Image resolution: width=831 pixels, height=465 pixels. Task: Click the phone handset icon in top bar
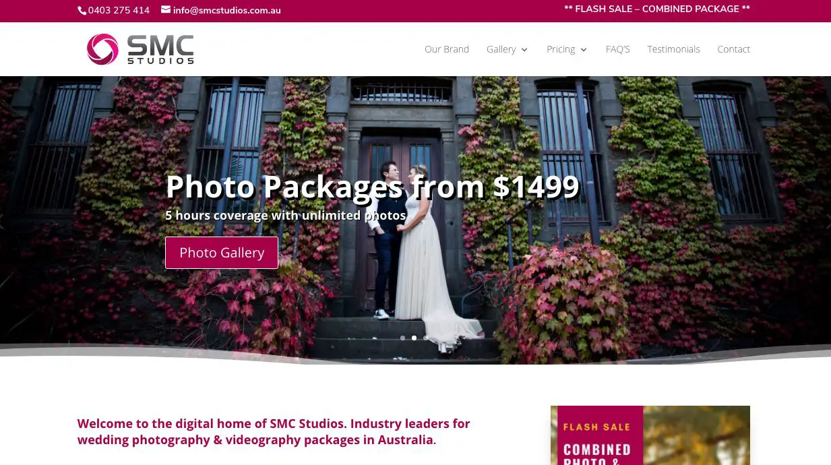click(82, 10)
